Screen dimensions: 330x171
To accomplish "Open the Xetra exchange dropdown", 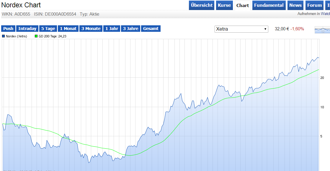I will coord(241,29).
